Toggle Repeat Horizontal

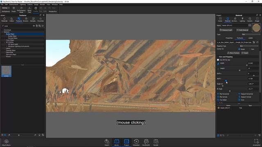(x=239, y=94)
